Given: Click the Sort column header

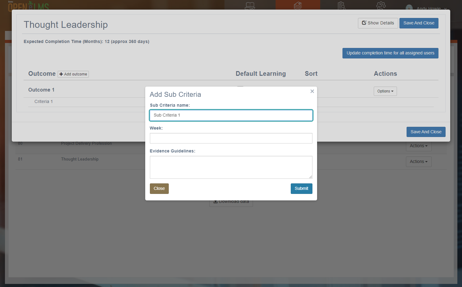Looking at the screenshot, I should pyautogui.click(x=311, y=74).
